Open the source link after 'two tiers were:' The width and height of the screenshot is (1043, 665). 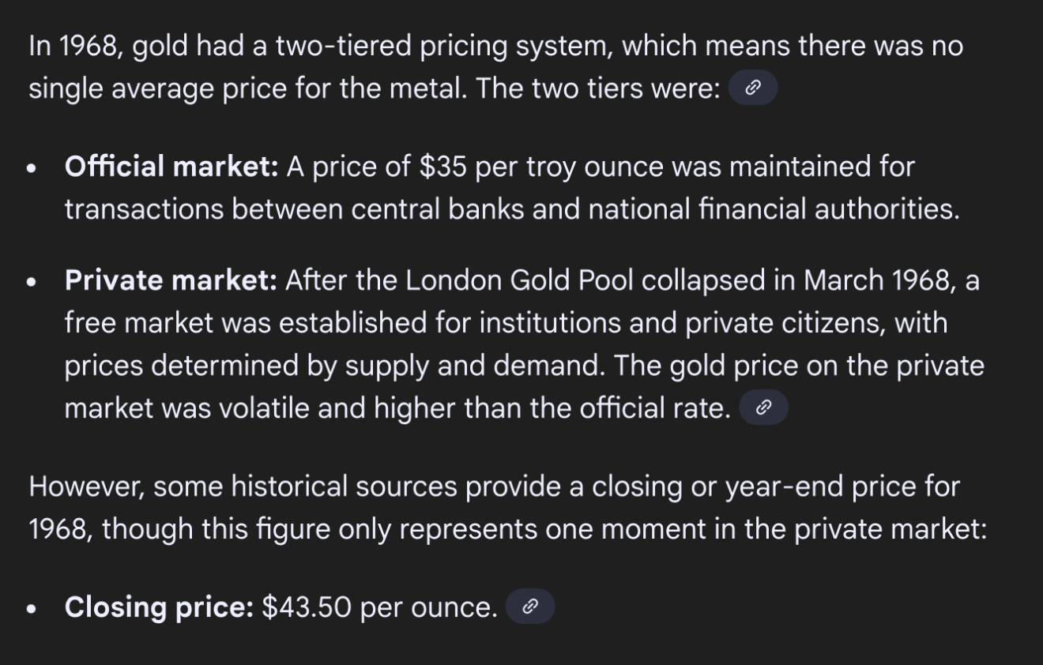click(x=753, y=88)
